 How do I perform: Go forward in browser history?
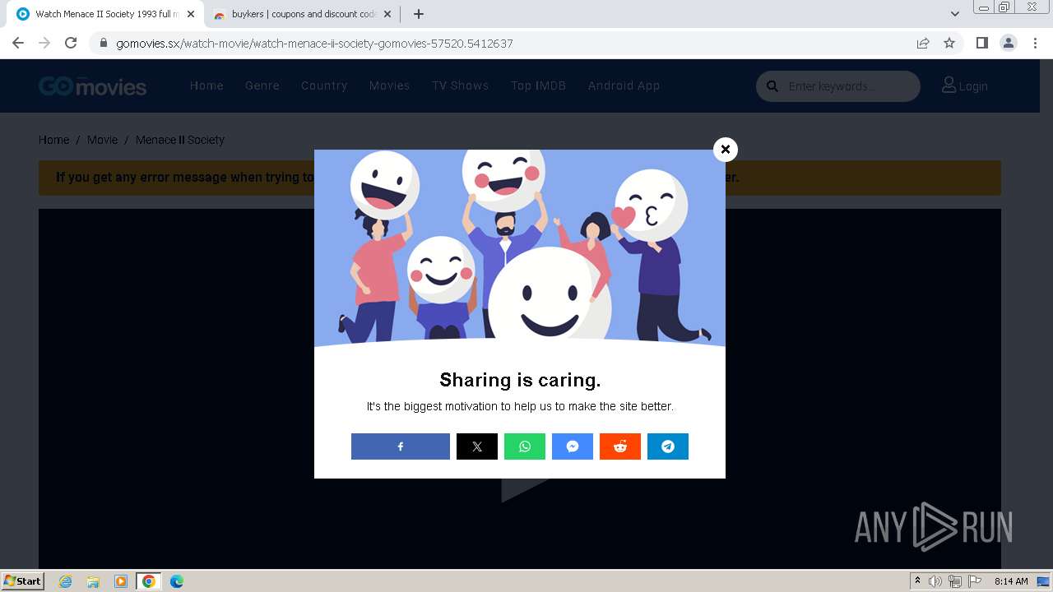pyautogui.click(x=44, y=43)
